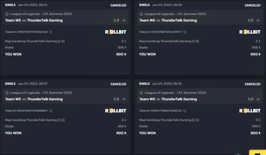Copy the ticket ID on the 06:47 bet
Screen dimensions: 266x155
click(x=51, y=111)
